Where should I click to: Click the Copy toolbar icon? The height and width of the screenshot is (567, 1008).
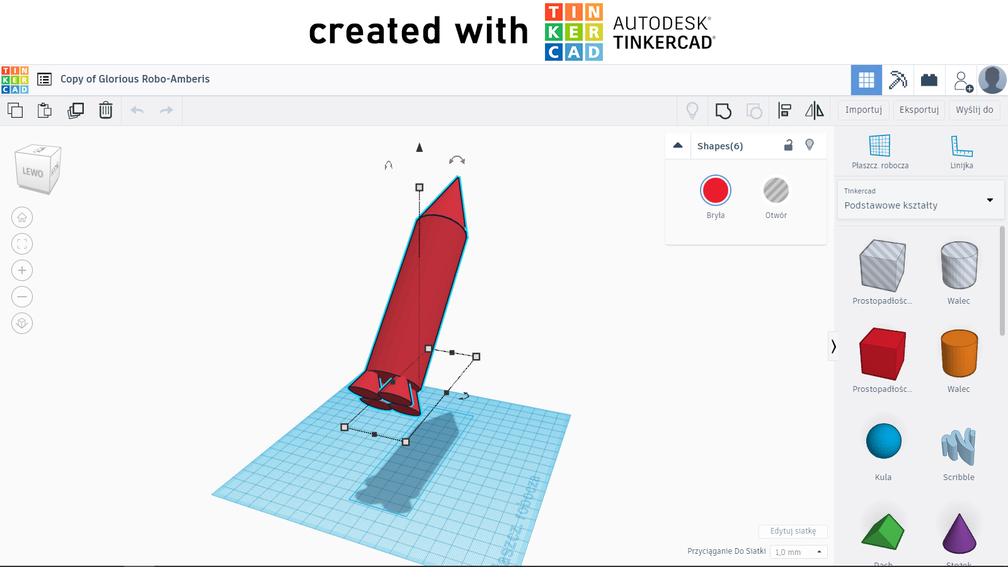coord(15,110)
